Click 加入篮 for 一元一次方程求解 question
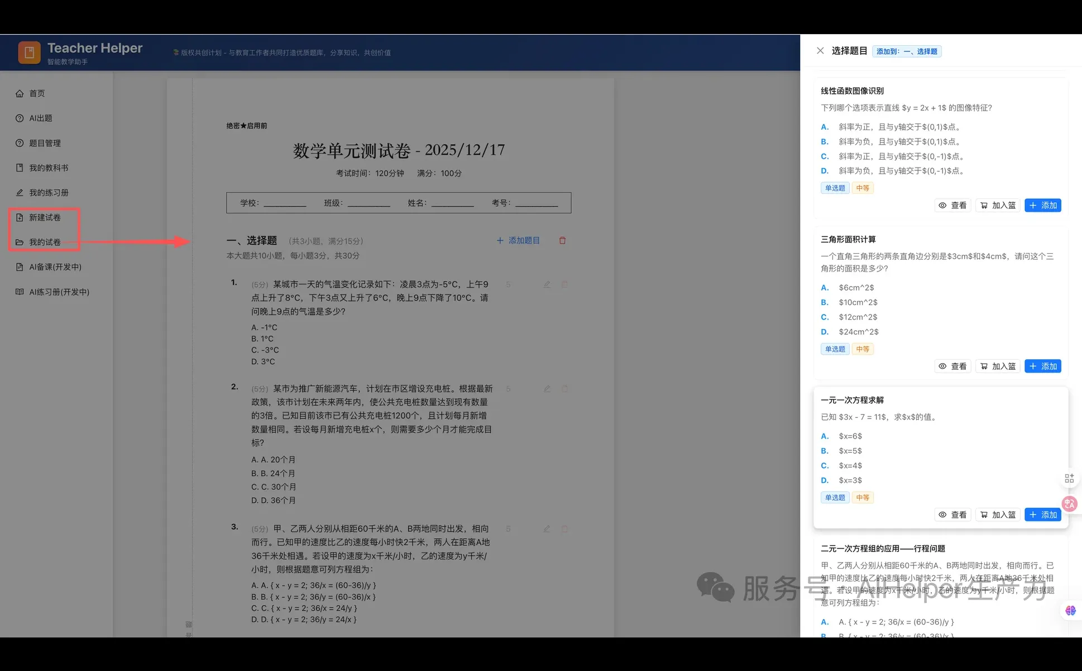This screenshot has height=671, width=1082. coord(998,514)
